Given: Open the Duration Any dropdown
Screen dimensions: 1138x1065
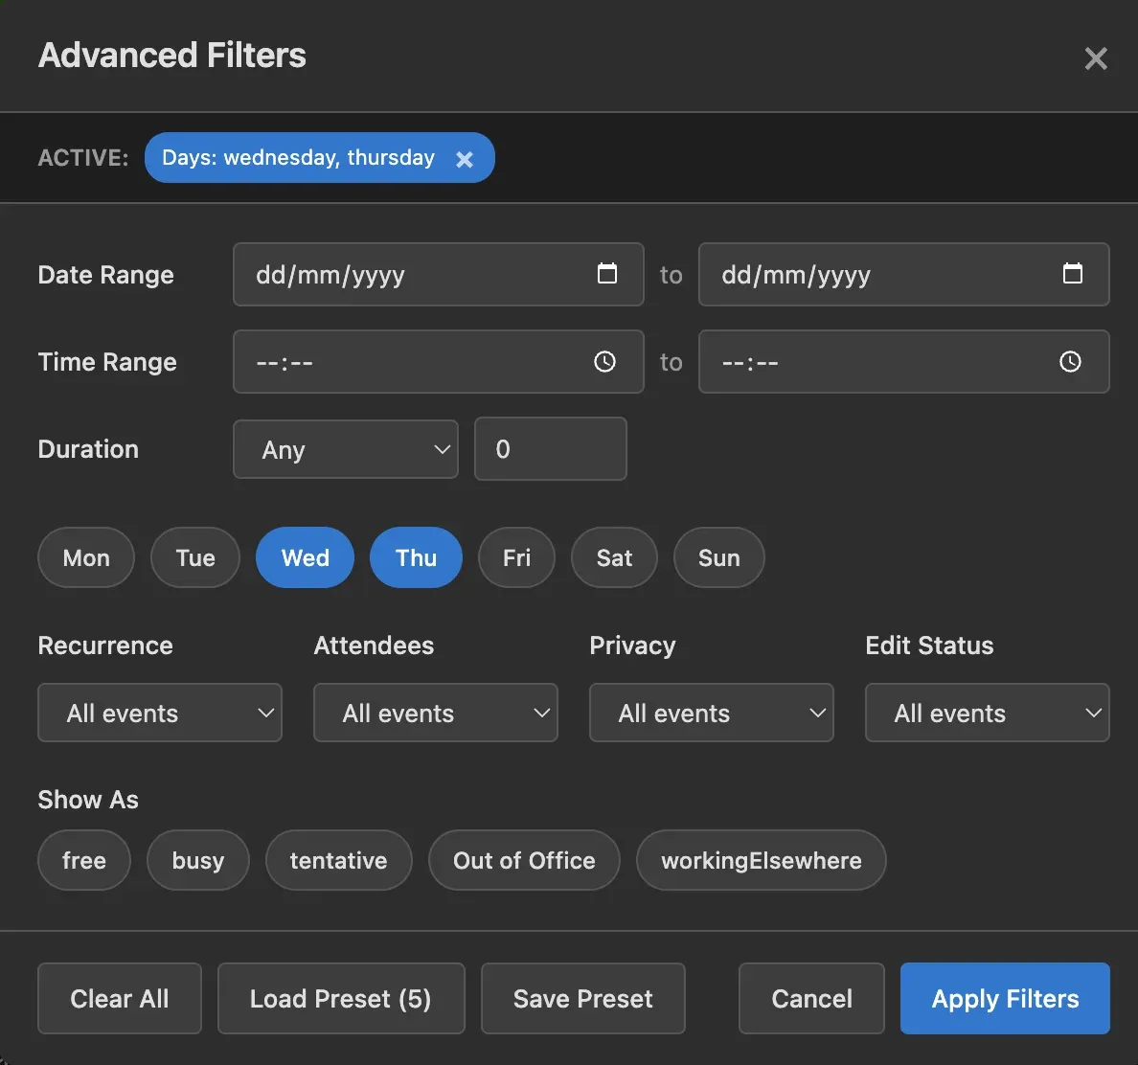Looking at the screenshot, I should point(346,449).
